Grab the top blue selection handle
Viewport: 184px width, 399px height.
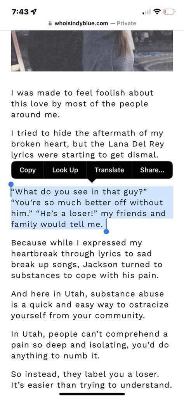coord(11,184)
